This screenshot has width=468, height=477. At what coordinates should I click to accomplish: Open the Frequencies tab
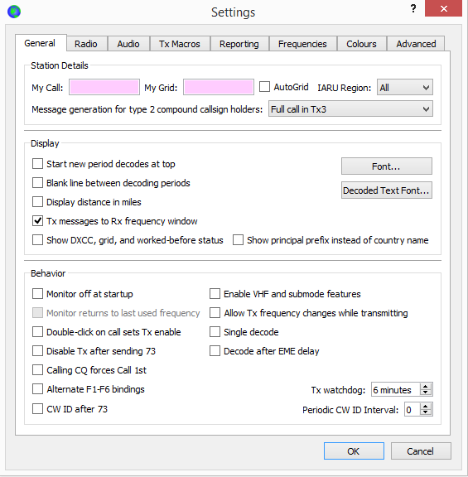pyautogui.click(x=303, y=44)
